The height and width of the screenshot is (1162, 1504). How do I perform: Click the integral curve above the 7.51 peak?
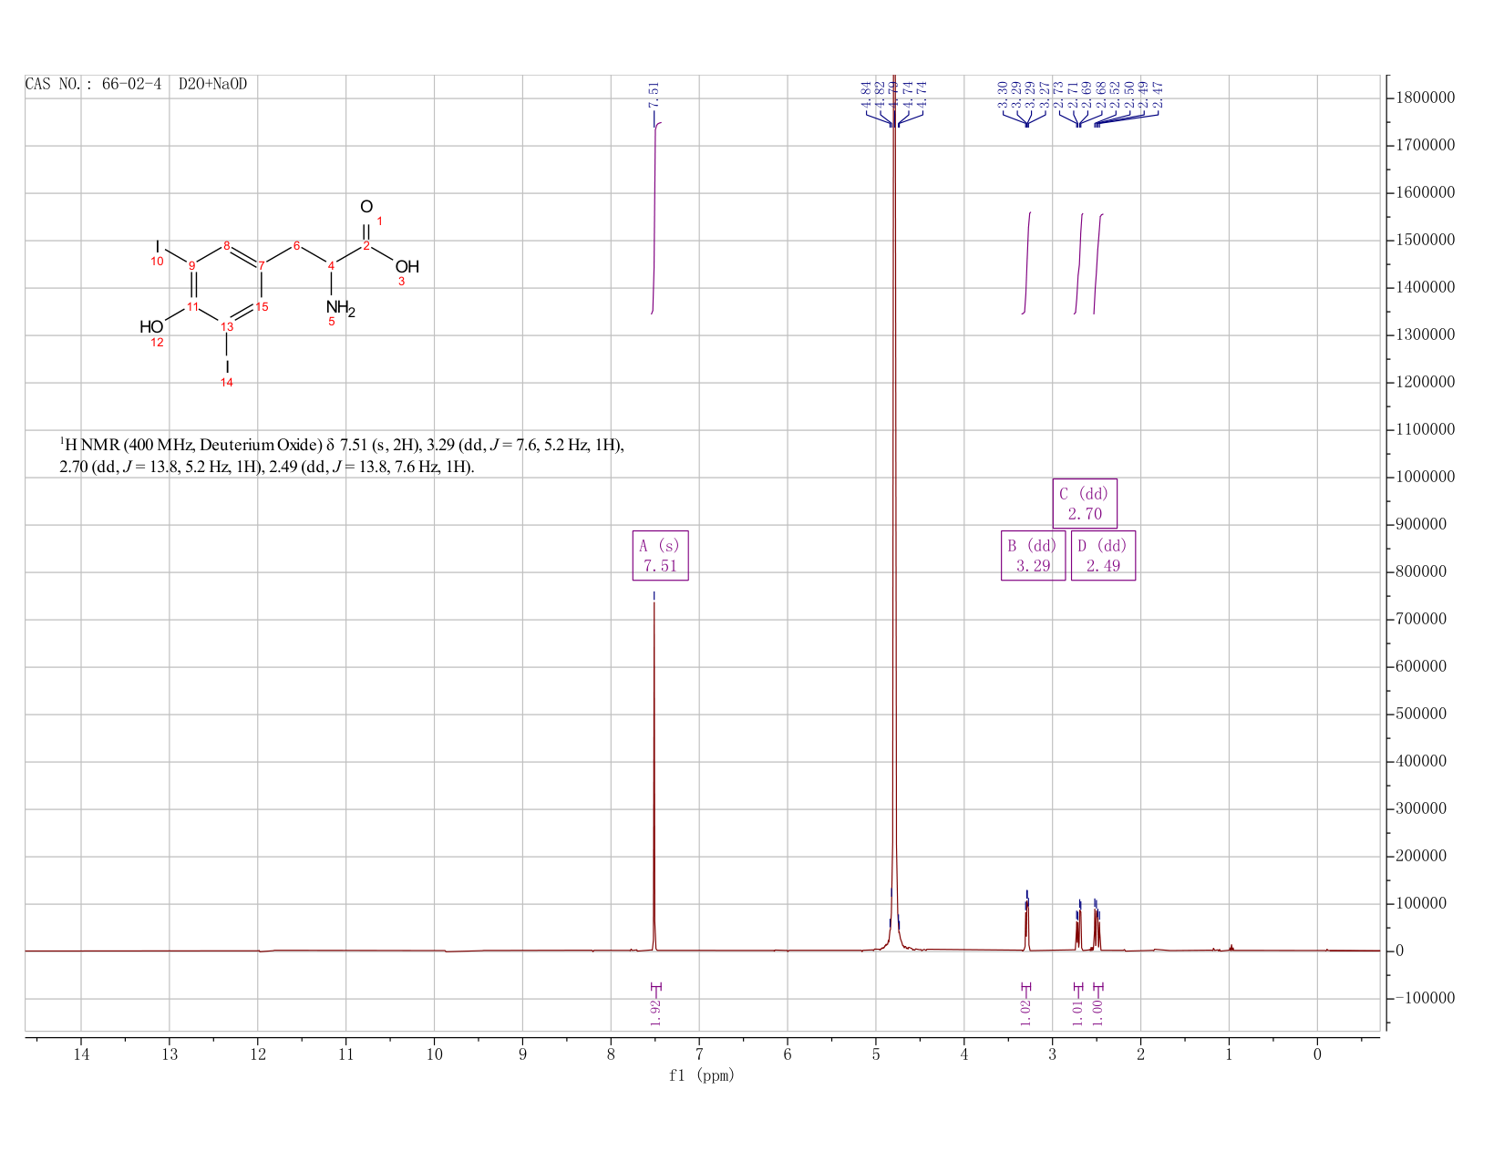point(655,219)
